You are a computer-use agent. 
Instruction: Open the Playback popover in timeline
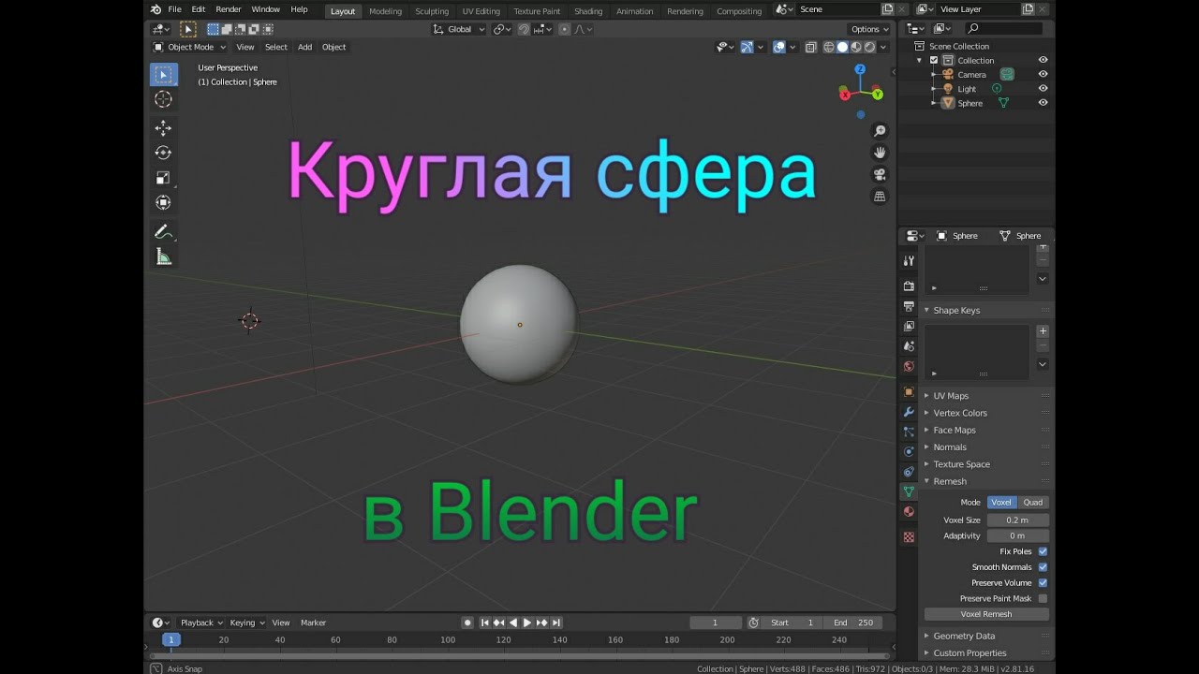[x=201, y=623]
